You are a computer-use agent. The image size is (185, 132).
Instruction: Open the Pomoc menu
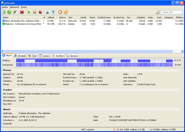point(24,7)
